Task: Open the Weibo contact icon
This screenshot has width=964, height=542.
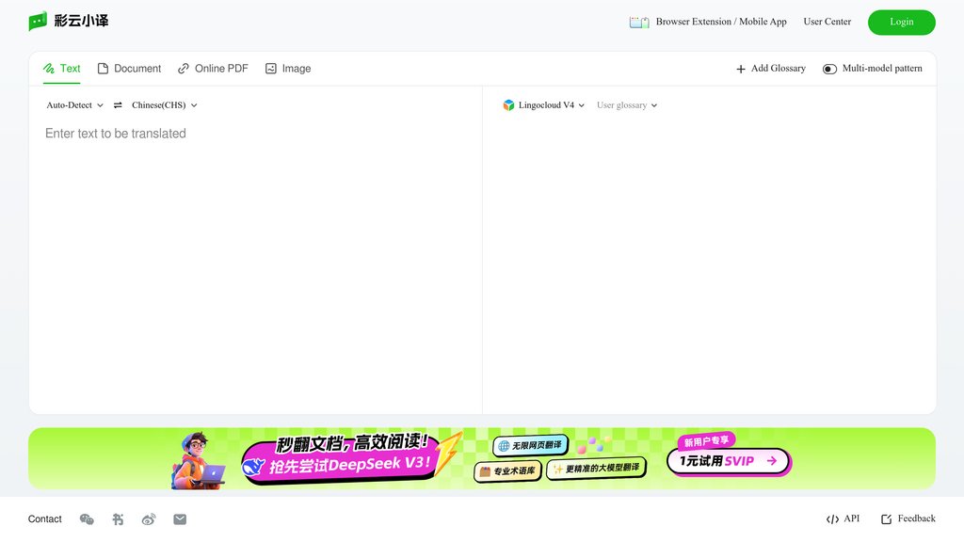Action: click(149, 519)
